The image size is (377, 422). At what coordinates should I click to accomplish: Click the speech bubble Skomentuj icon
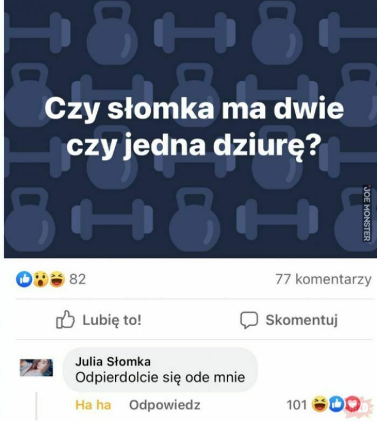249,320
